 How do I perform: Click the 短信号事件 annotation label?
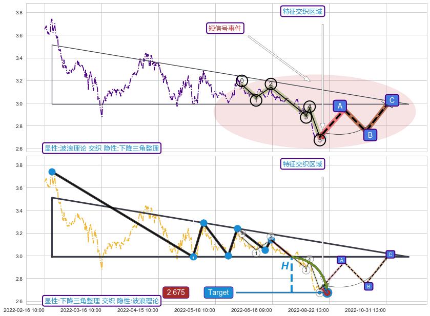(224, 28)
